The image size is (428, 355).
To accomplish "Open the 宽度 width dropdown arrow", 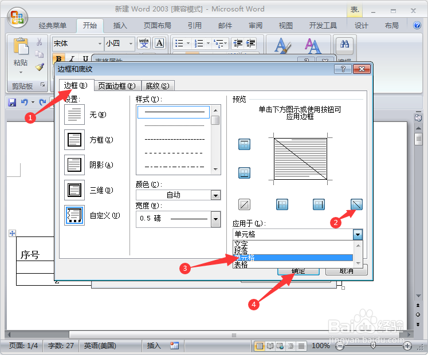I will pyautogui.click(x=215, y=219).
